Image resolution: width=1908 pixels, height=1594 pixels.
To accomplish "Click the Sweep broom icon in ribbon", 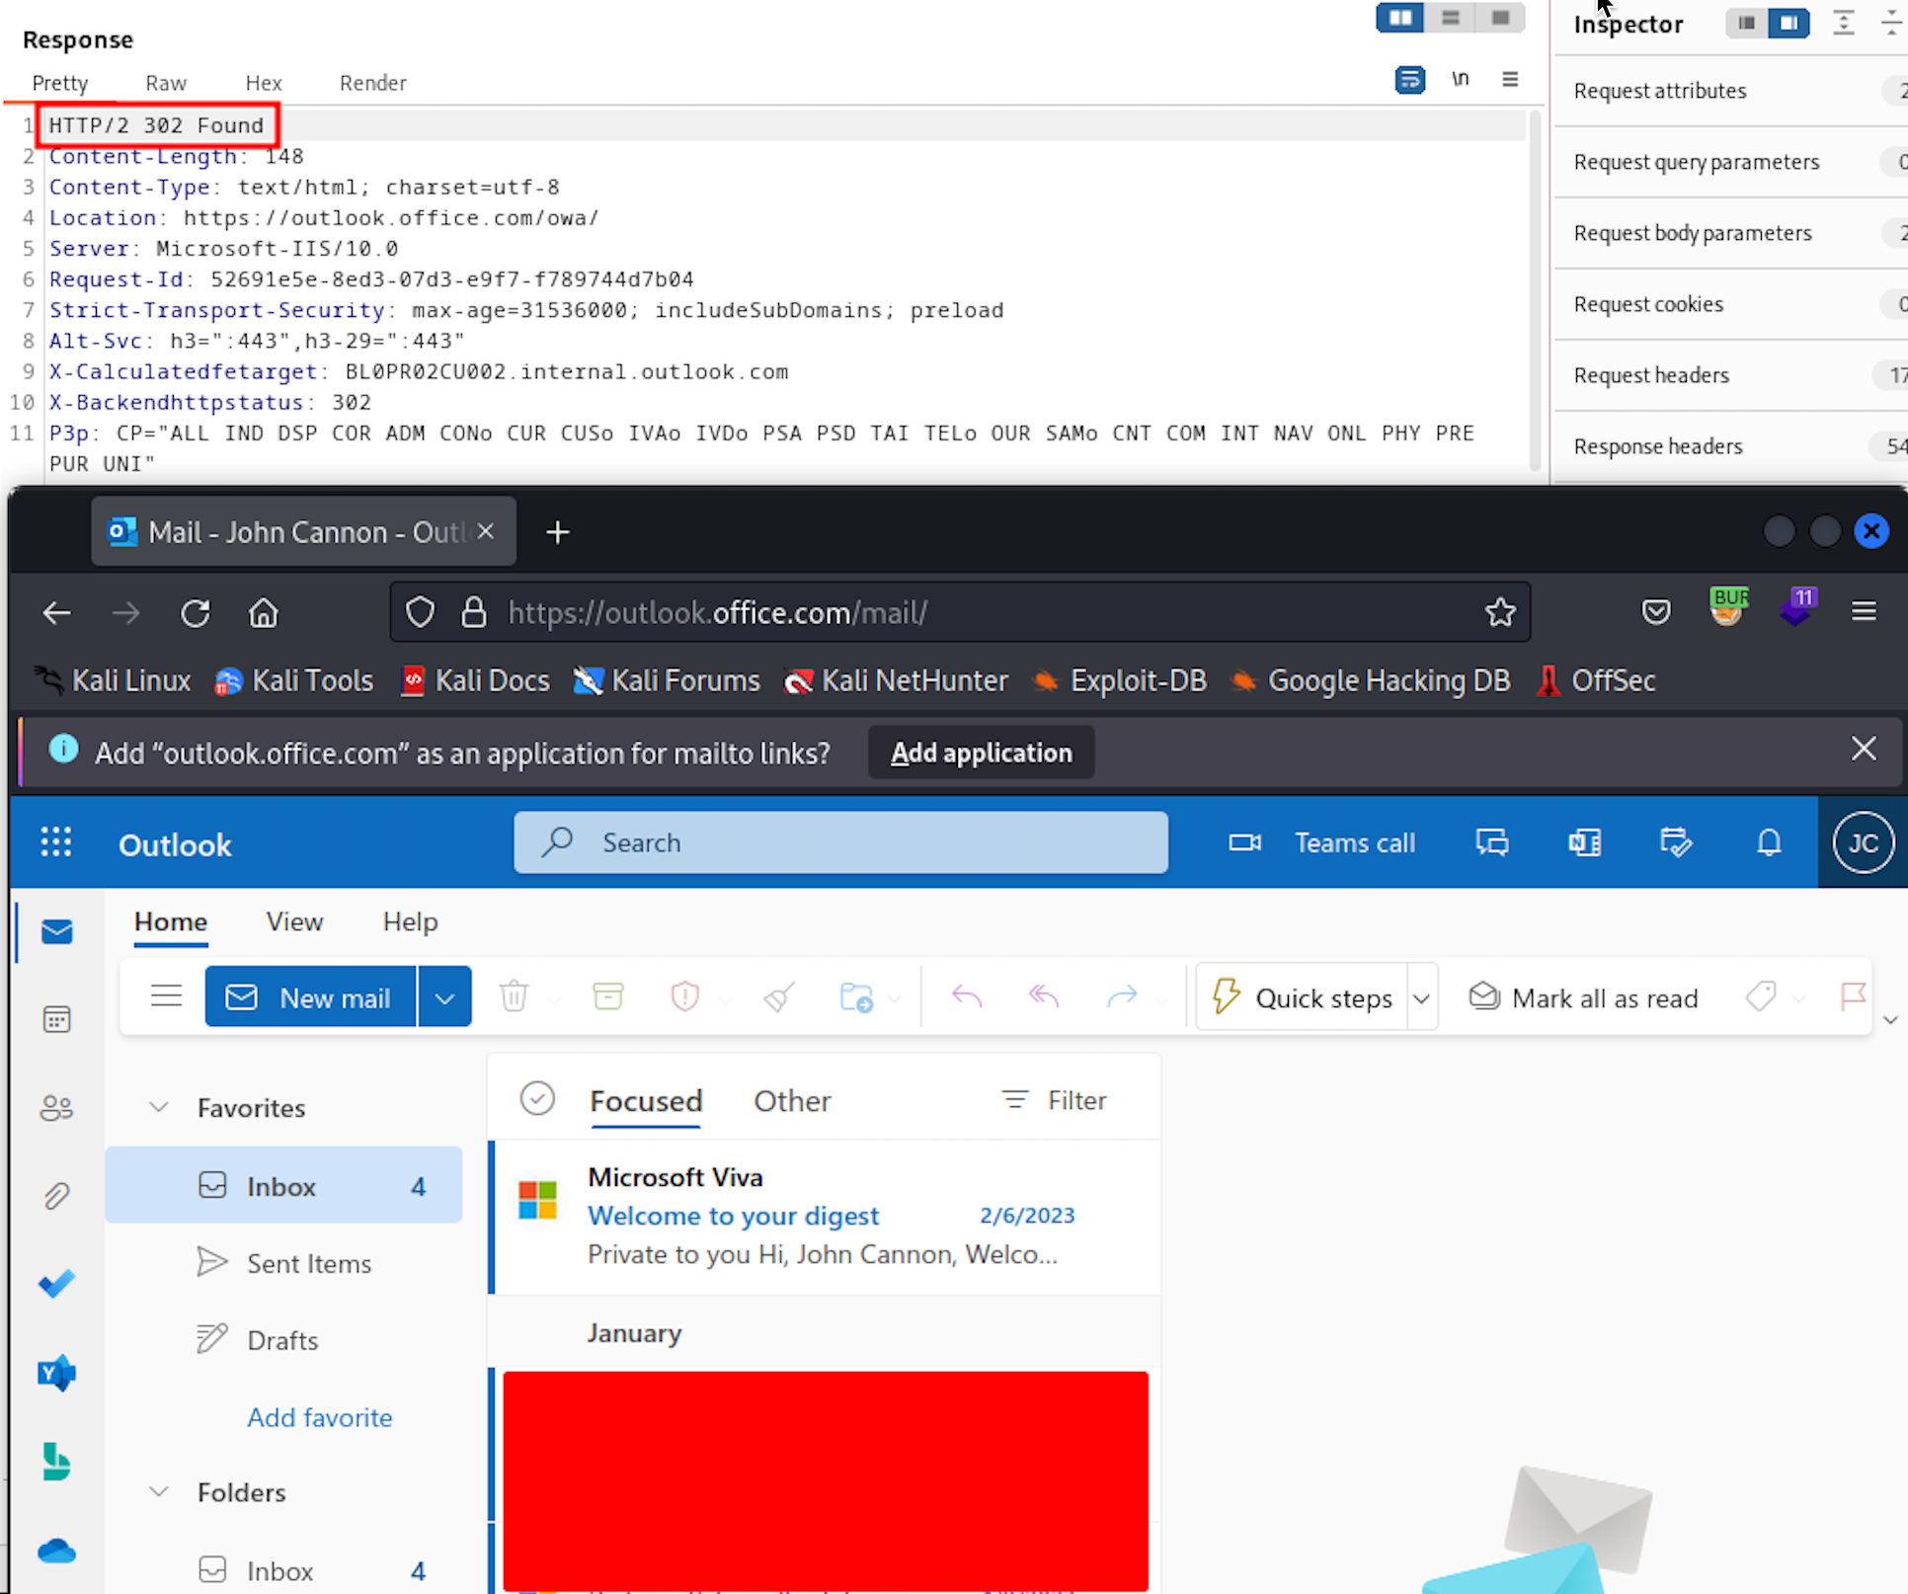I will [779, 996].
